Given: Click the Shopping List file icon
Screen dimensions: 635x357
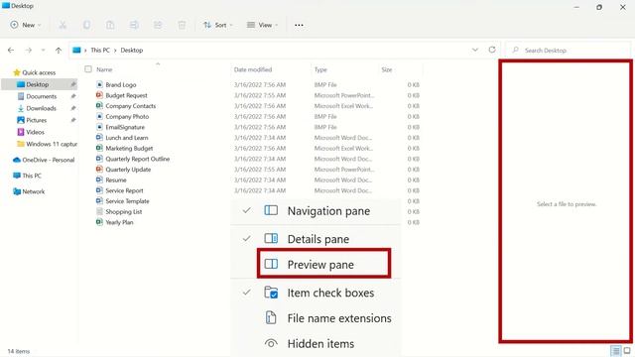Looking at the screenshot, I should pyautogui.click(x=99, y=211).
